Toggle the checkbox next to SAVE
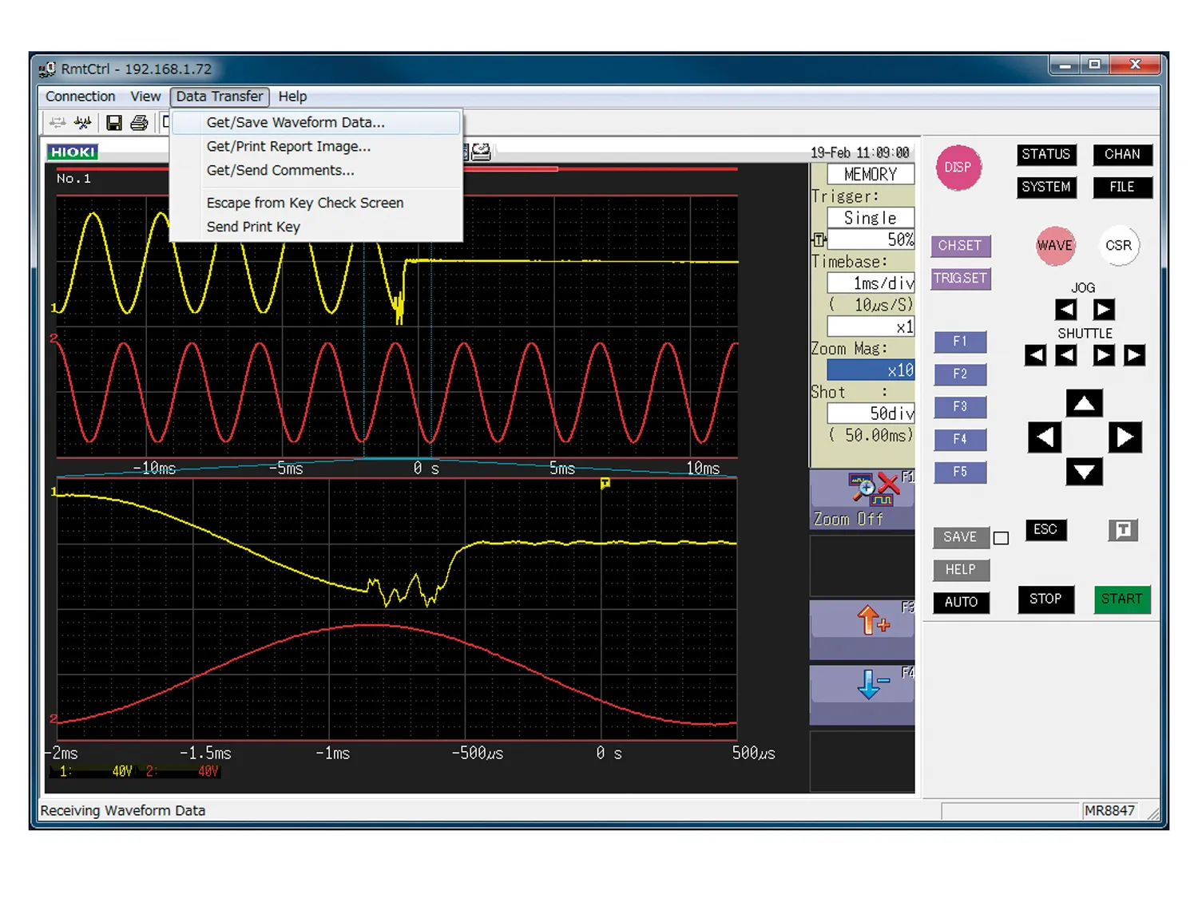 pos(1001,538)
